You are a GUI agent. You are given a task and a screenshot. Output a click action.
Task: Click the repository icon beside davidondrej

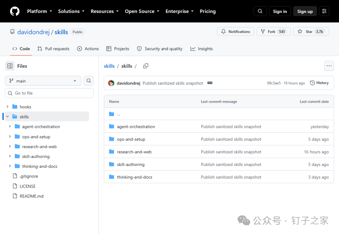click(12, 32)
